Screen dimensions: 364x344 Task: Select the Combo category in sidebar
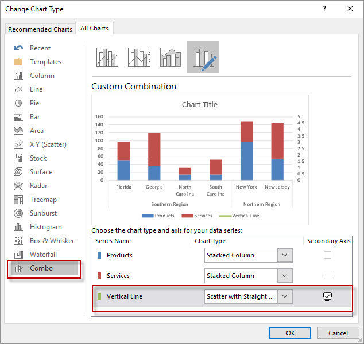tap(41, 268)
